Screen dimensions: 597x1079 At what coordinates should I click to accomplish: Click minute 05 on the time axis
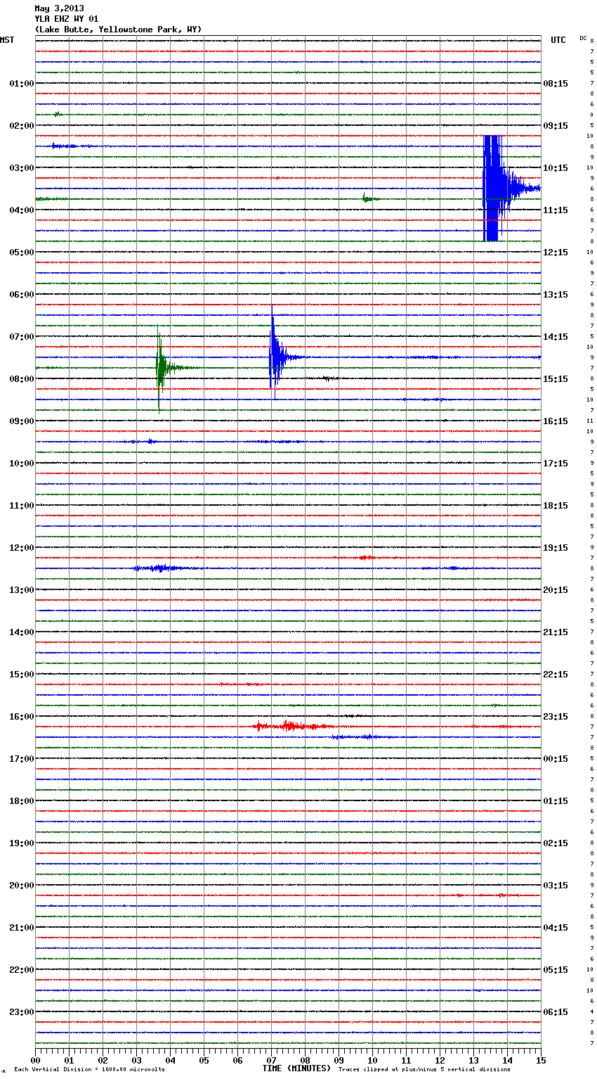pyautogui.click(x=204, y=1061)
